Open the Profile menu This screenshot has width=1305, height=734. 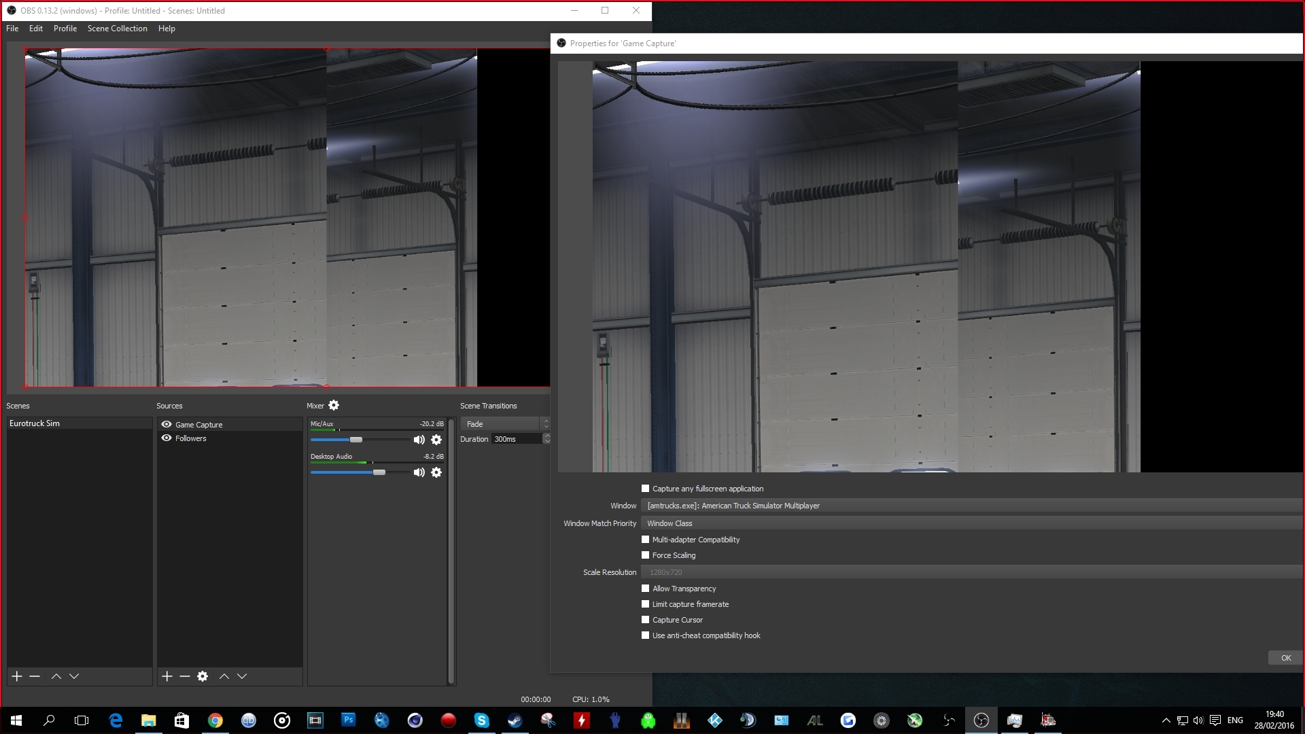(65, 29)
